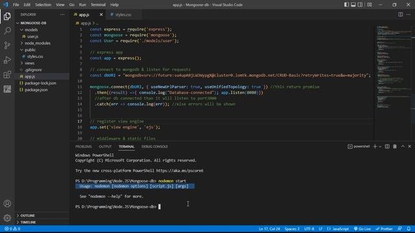
Task: Open errors and warnings status indicator
Action: tap(12, 228)
